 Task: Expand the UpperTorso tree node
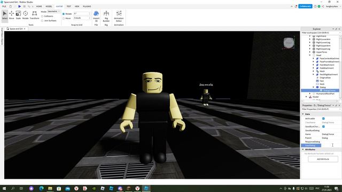[x=310, y=52]
